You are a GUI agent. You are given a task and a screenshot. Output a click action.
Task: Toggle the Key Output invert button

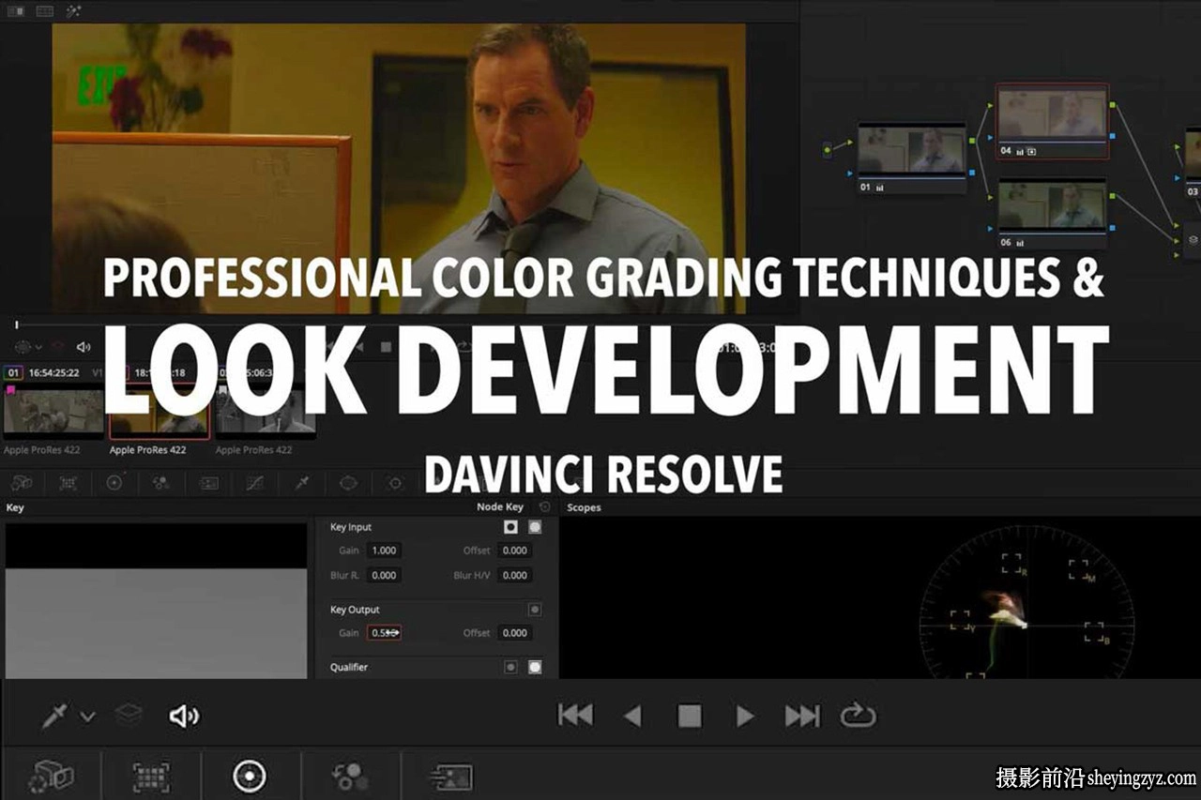535,610
